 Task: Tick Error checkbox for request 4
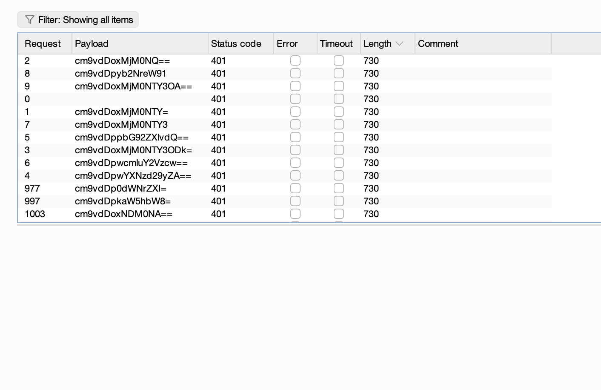click(x=295, y=175)
